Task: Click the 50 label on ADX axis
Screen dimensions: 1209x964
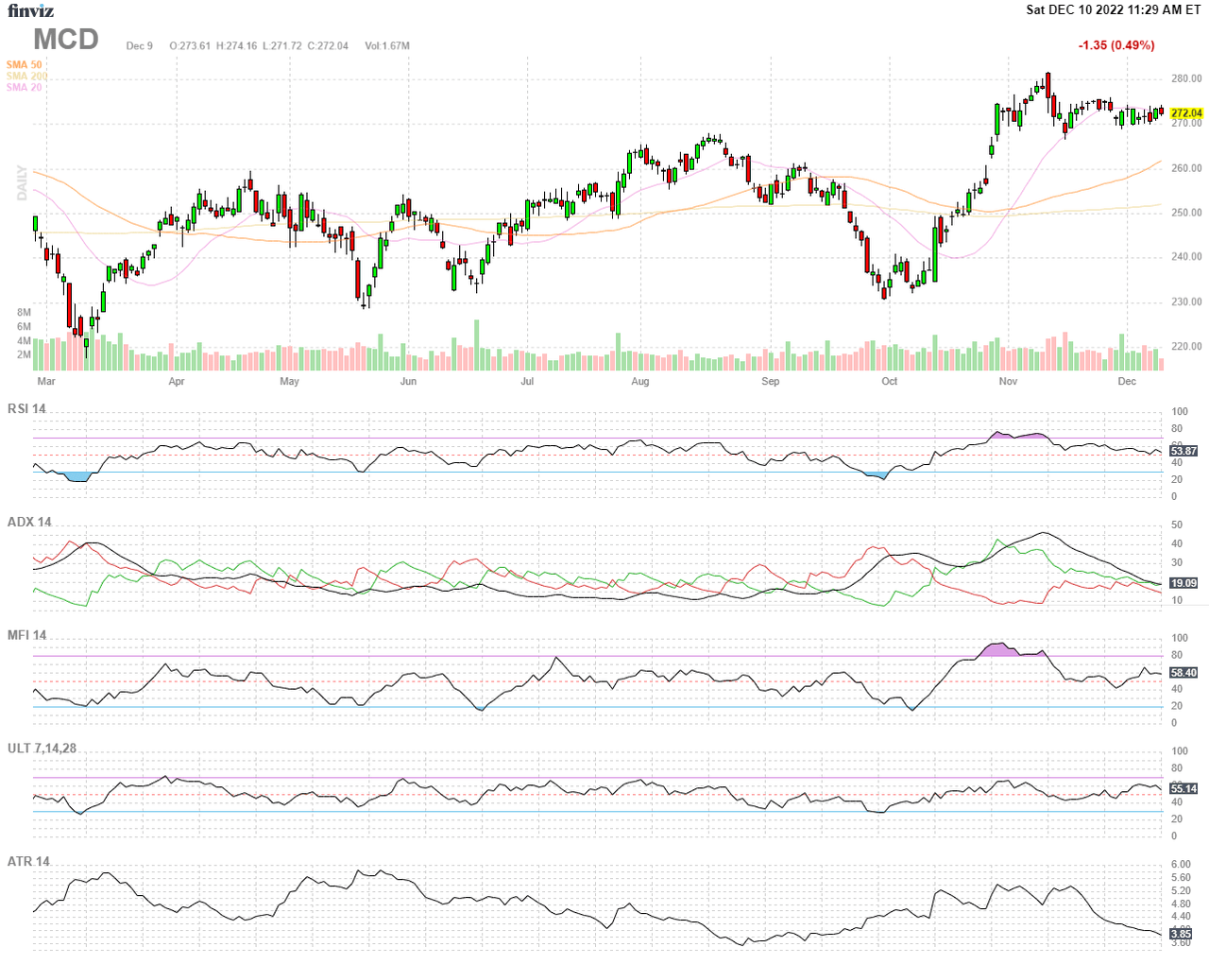Action: pyautogui.click(x=1177, y=525)
